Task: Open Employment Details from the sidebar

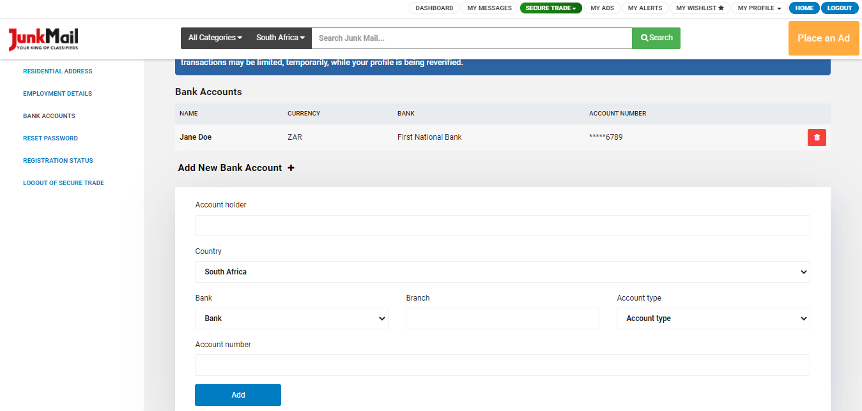Action: [x=56, y=93]
